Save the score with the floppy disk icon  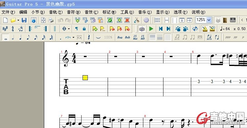coord(24,20)
